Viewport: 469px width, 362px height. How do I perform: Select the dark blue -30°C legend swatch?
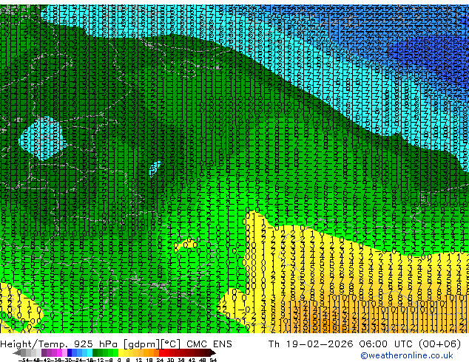pos(70,352)
